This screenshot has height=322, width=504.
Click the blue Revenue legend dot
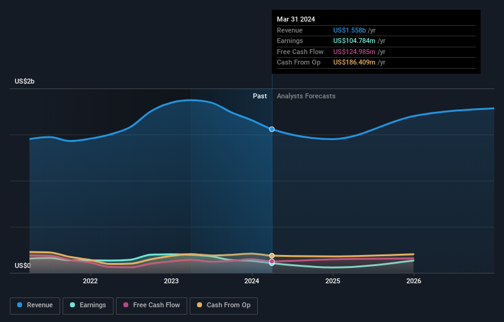point(20,305)
